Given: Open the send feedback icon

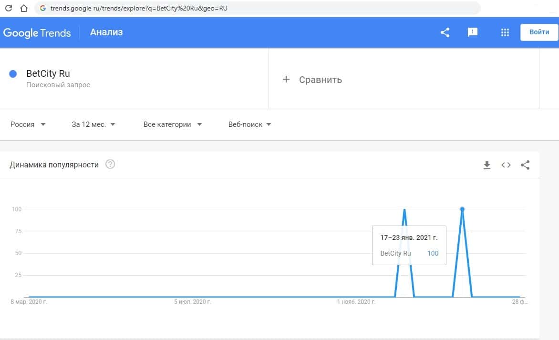Looking at the screenshot, I should coord(473,32).
